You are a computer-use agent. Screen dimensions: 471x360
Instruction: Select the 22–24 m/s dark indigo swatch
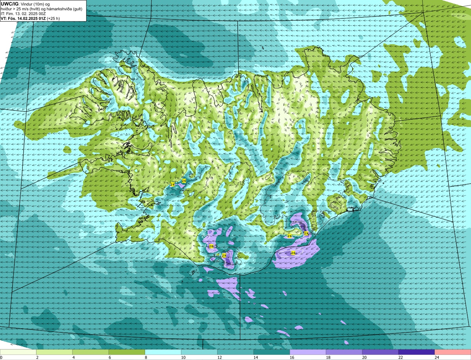[x=417, y=352]
